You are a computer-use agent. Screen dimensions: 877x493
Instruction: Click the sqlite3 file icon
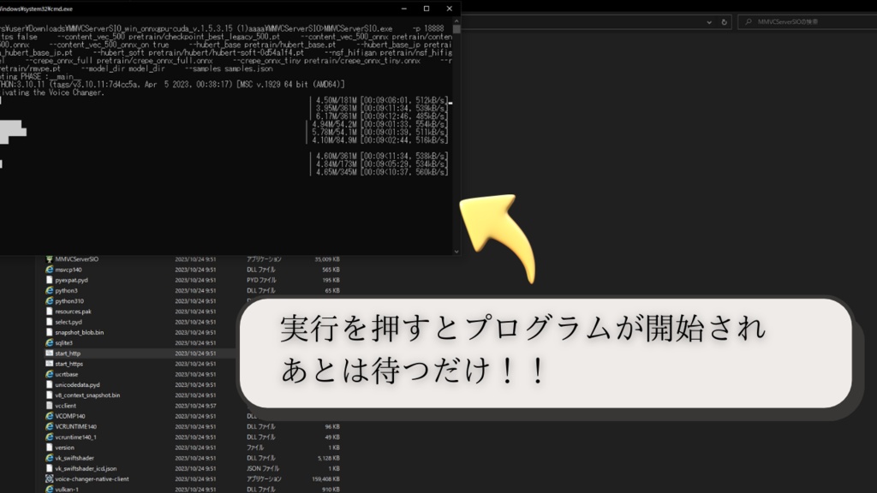click(x=49, y=342)
